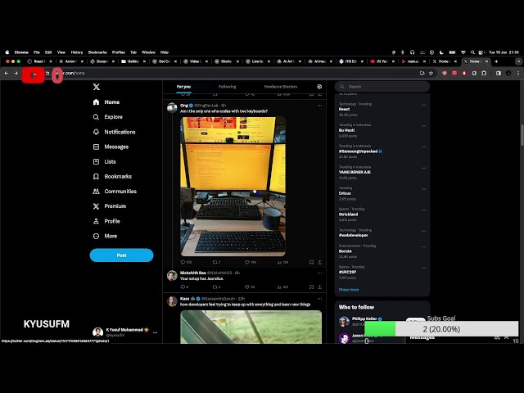Open Chrome tab search dropdown
The height and width of the screenshot is (393, 524).
point(518,61)
